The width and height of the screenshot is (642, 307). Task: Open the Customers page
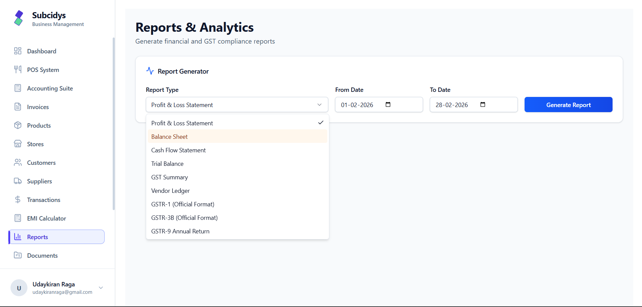57,162
